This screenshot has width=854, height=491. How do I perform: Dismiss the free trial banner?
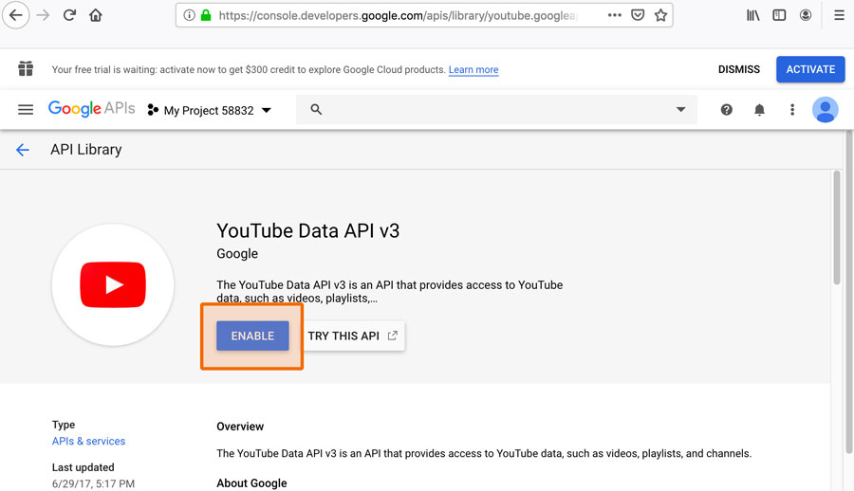point(738,69)
